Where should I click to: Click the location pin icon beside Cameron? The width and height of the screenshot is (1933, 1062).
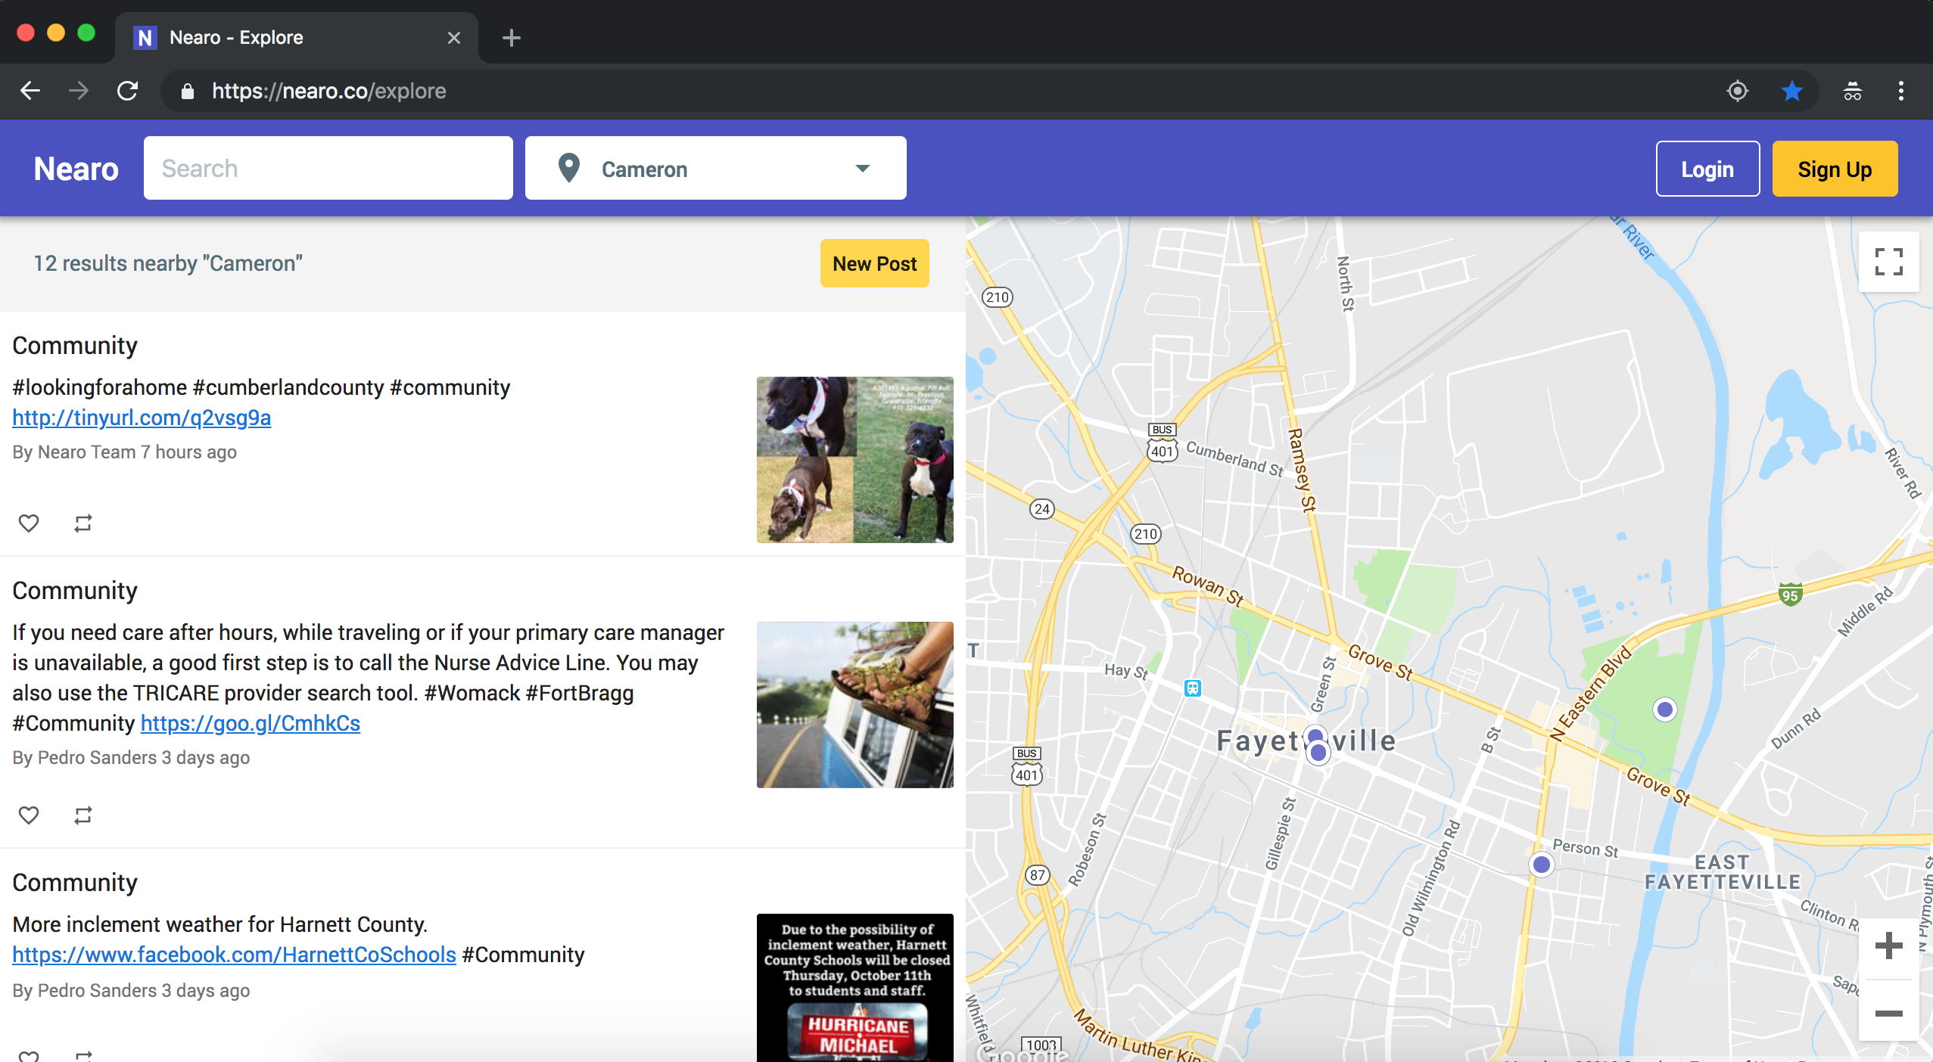(568, 168)
